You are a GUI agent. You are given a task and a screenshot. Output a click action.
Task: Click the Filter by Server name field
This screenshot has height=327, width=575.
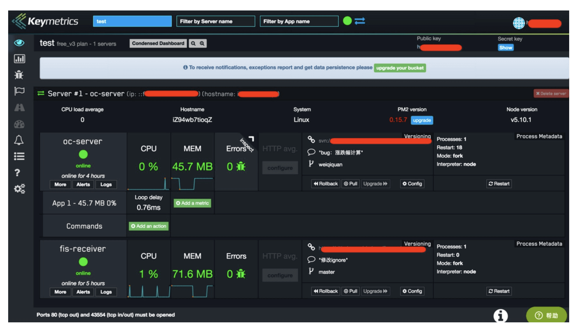pyautogui.click(x=216, y=21)
